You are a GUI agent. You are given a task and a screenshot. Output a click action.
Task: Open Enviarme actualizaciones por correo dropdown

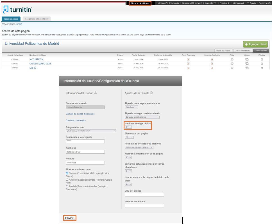(x=128, y=171)
